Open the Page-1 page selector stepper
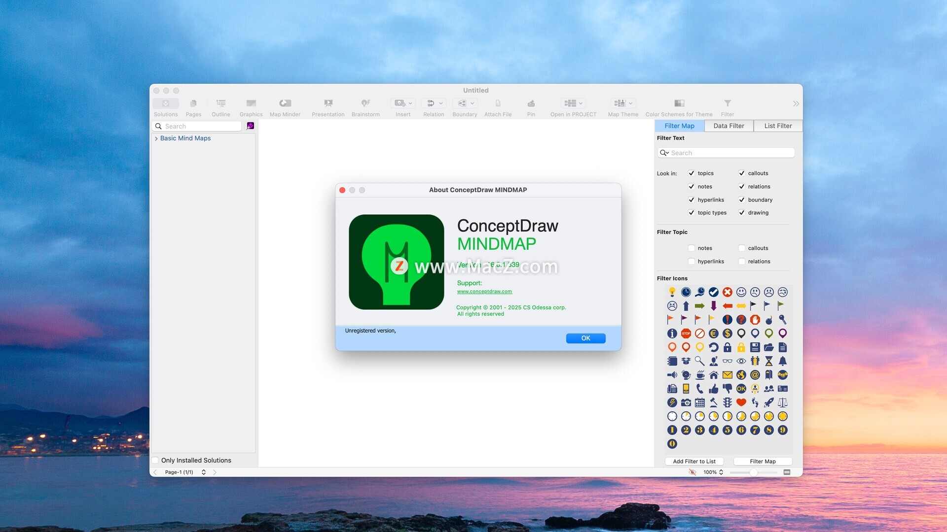 point(204,472)
